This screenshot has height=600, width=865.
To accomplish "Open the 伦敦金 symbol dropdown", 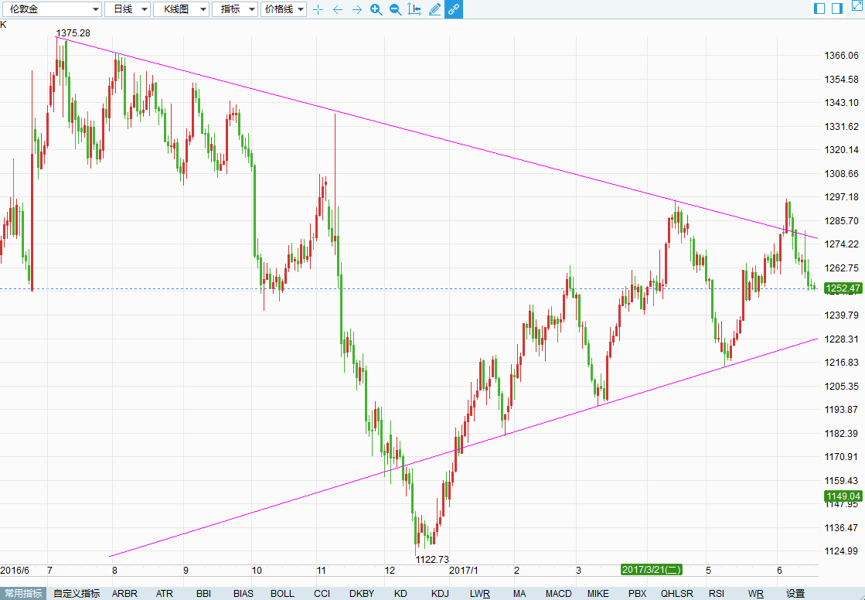I will pos(52,9).
